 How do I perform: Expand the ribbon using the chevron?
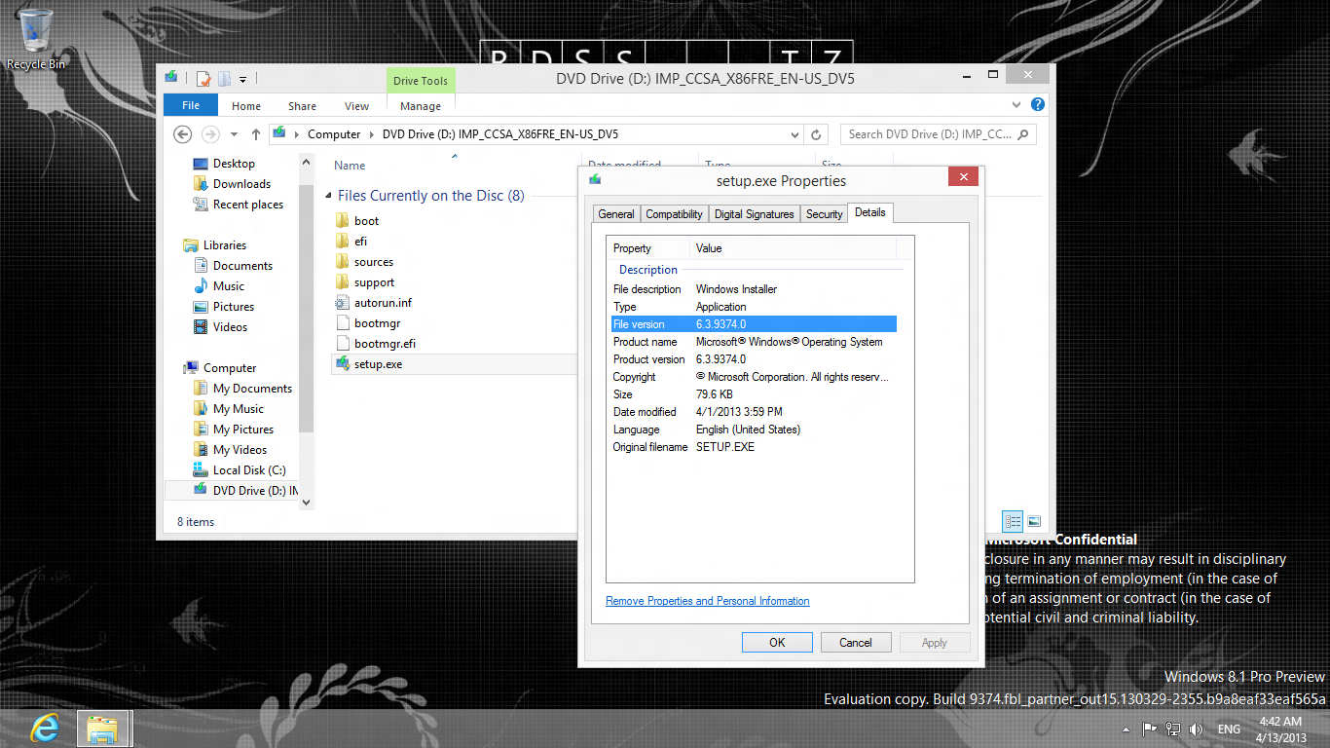(1017, 105)
